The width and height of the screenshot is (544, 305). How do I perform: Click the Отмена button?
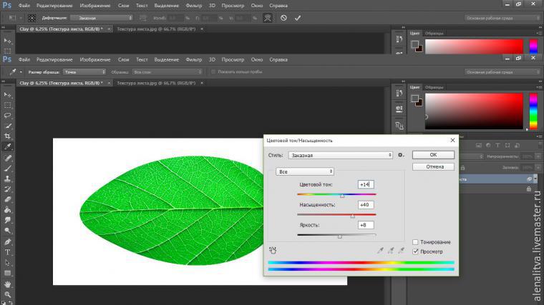pyautogui.click(x=434, y=166)
